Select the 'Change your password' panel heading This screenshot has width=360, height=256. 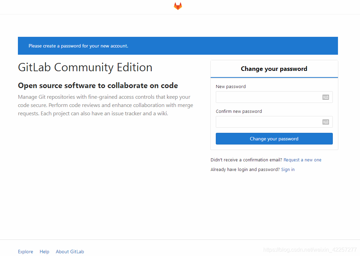tap(274, 69)
